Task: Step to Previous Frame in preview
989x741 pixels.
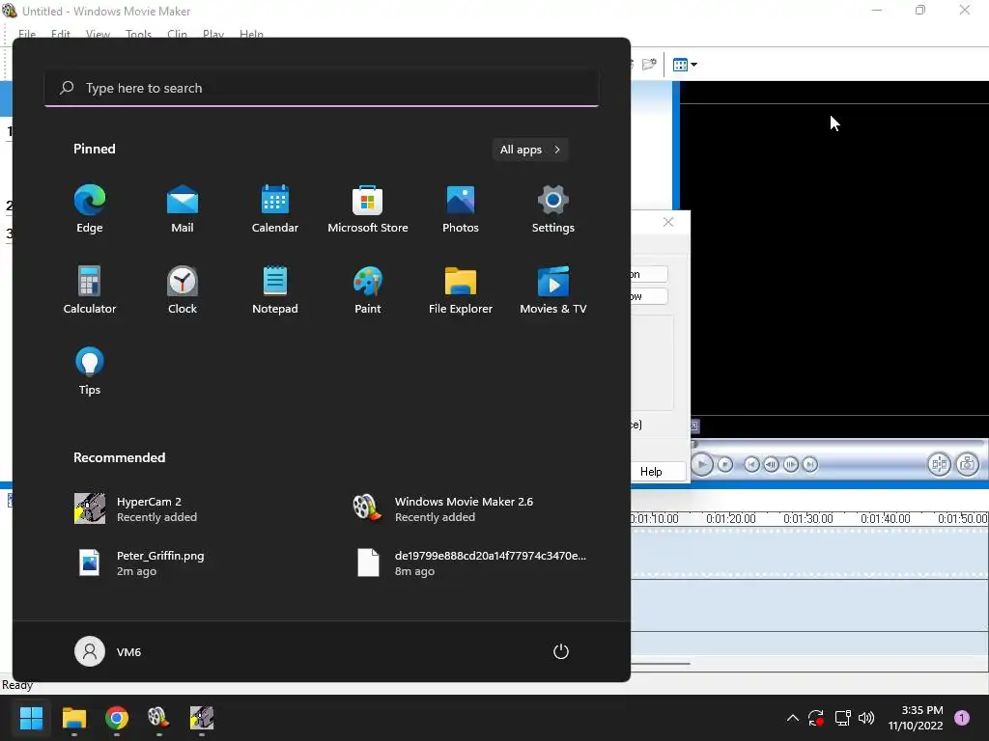Action: coord(771,465)
